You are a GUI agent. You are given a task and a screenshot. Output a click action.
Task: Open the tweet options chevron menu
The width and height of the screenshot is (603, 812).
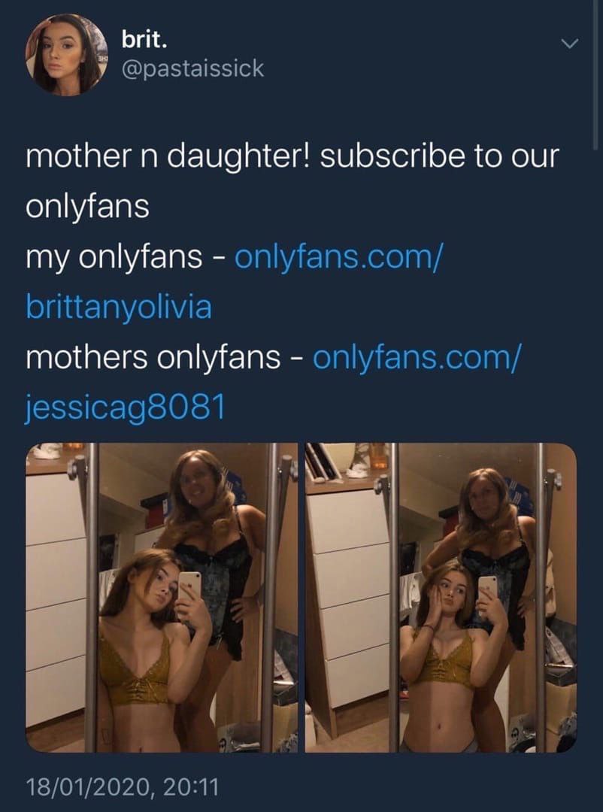tap(569, 44)
